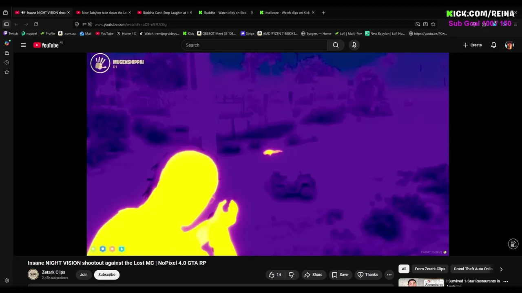Open the Zetark Clips channel avatar
This screenshot has height=293, width=522.
[x=33, y=275]
